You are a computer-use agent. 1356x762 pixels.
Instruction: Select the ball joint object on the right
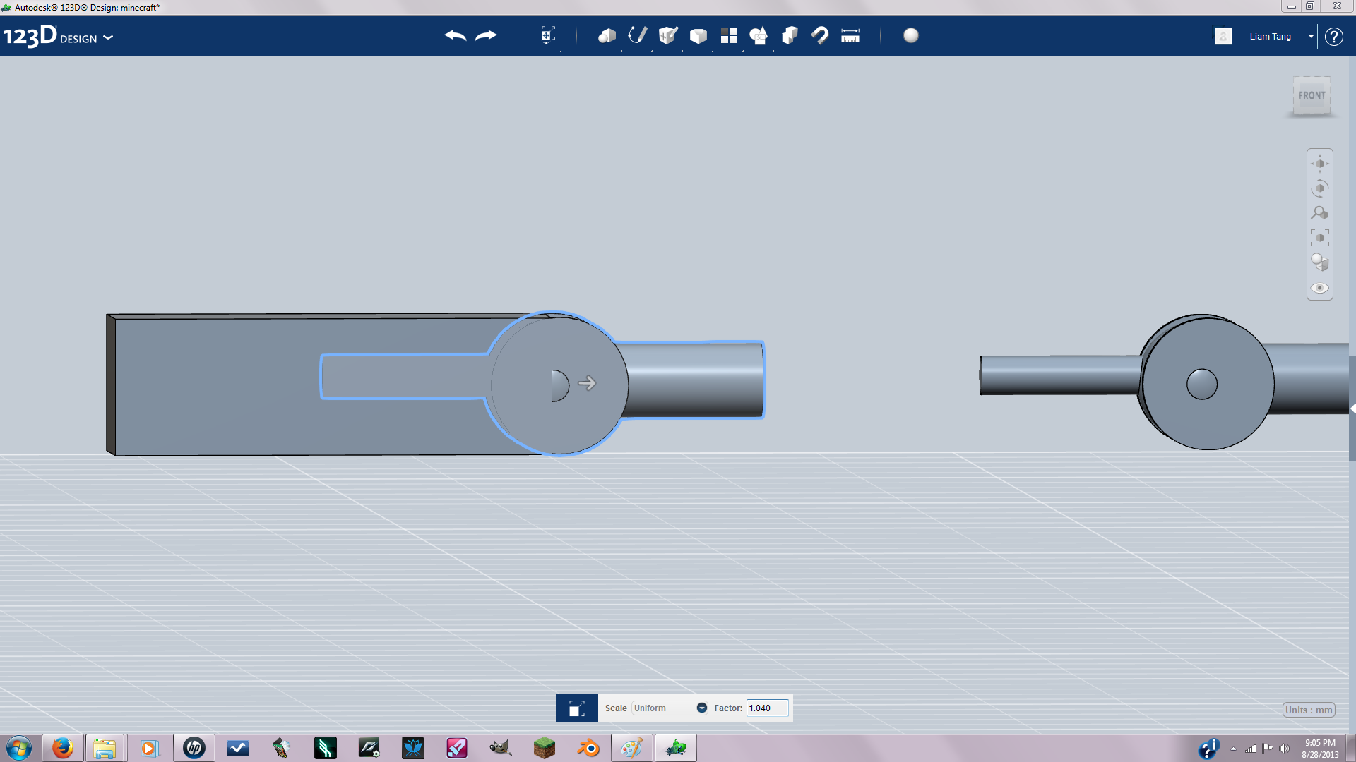(1208, 382)
